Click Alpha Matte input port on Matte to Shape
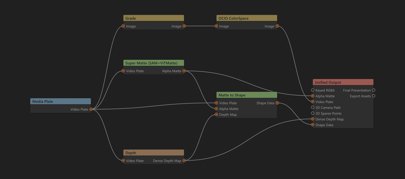 coord(216,109)
